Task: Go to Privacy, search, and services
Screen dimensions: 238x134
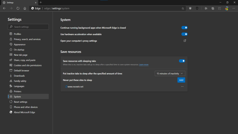Action: [28, 39]
